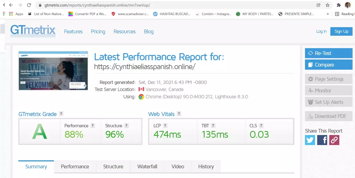
Task: Click Download PDF
Action: pos(328,116)
